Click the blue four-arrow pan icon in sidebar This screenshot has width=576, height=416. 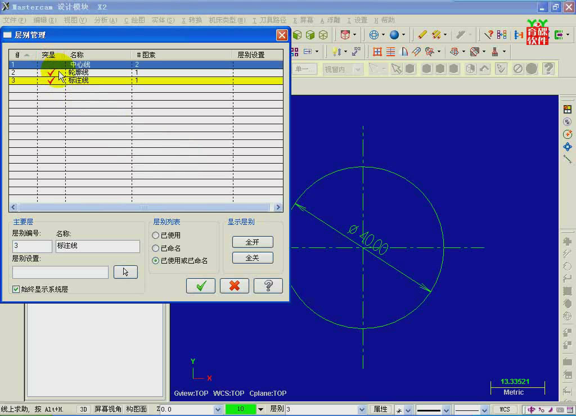coord(567,147)
